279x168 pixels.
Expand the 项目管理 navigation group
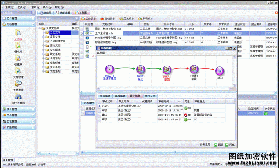click(x=33, y=109)
